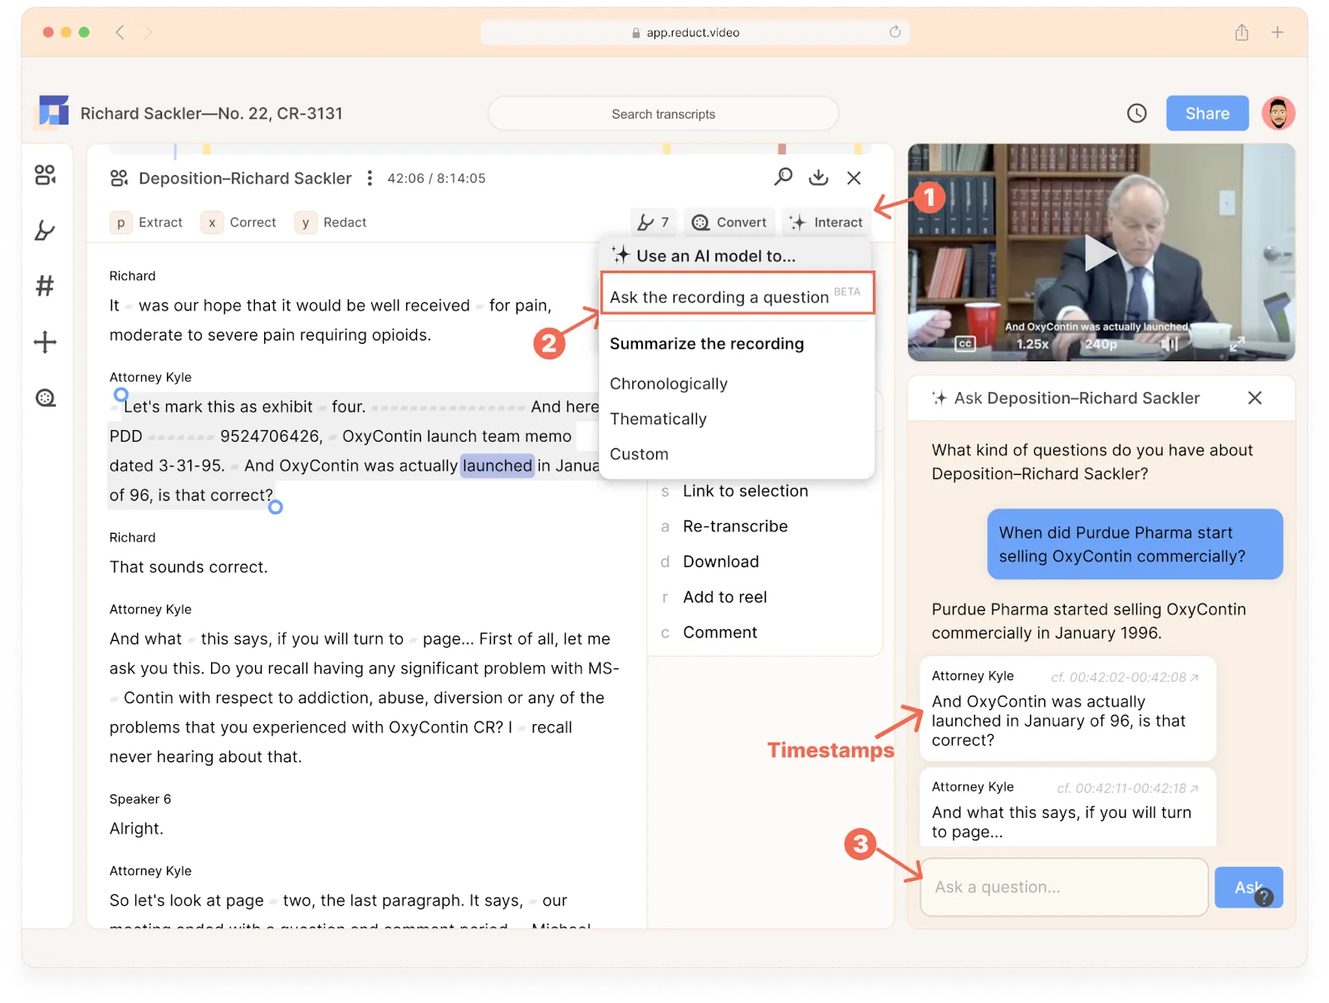Play the deposition video
Screen dimensions: 1329x1003
(x=1100, y=252)
